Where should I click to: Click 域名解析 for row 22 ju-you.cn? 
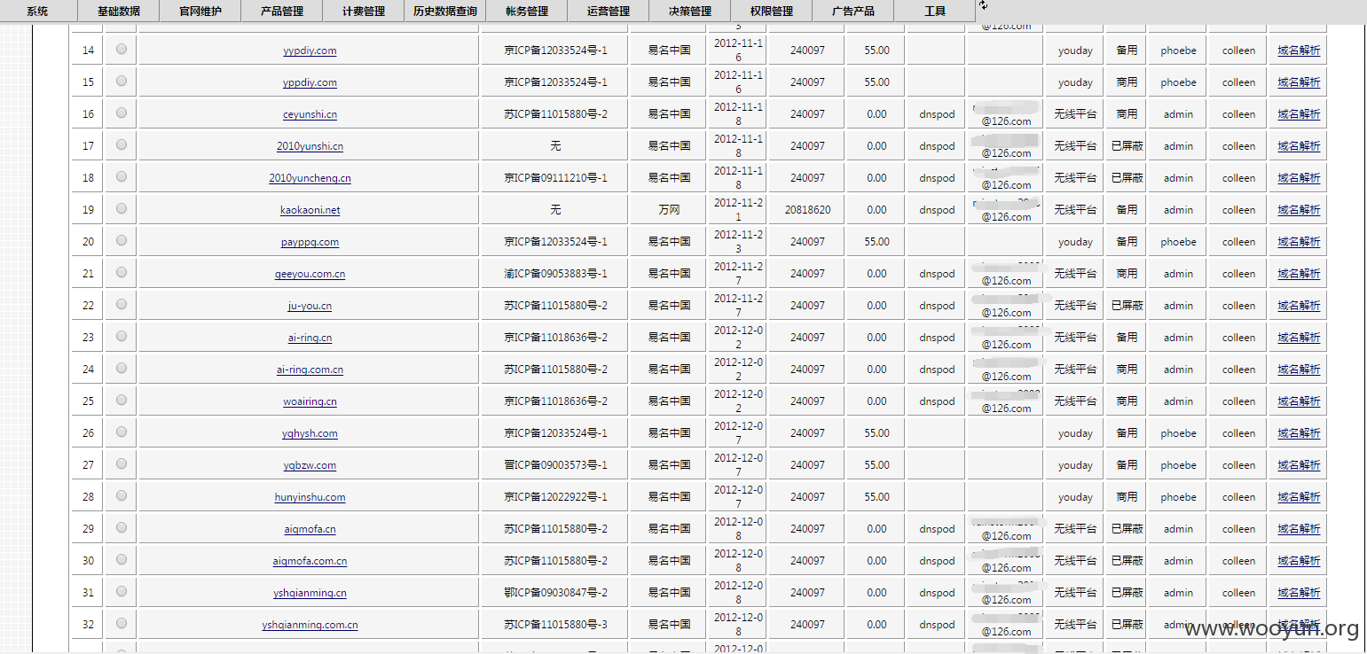click(1299, 306)
